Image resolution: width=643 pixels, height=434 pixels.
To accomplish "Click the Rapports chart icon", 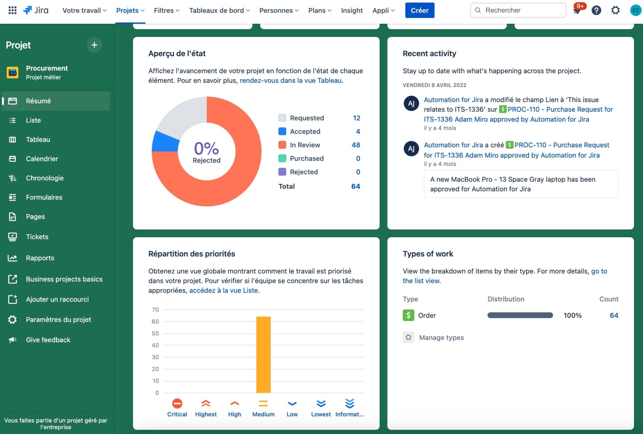I will [x=13, y=258].
